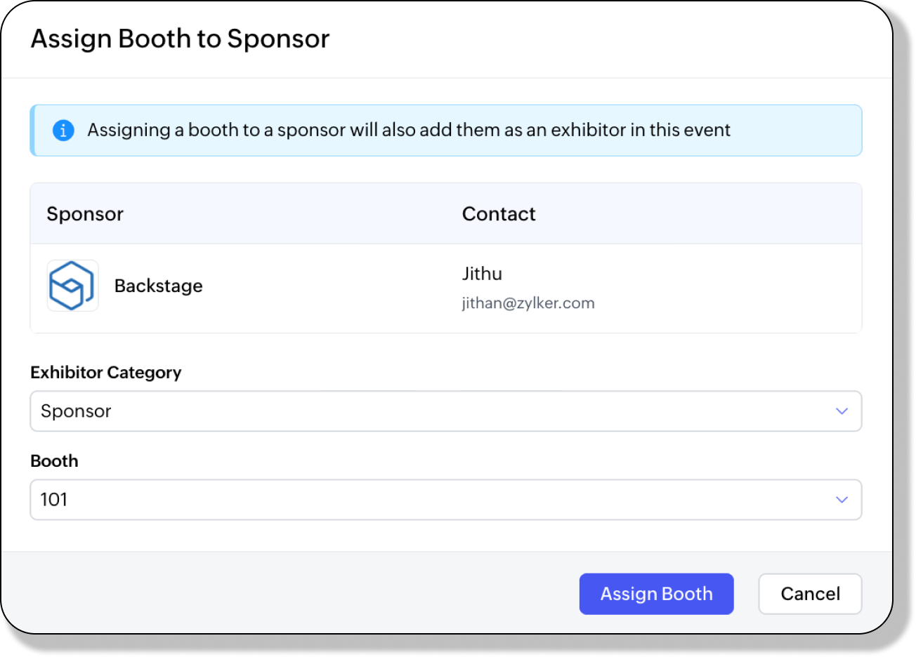Click the blue info icon in the banner
Screen dimensions: 916x657
(63, 131)
